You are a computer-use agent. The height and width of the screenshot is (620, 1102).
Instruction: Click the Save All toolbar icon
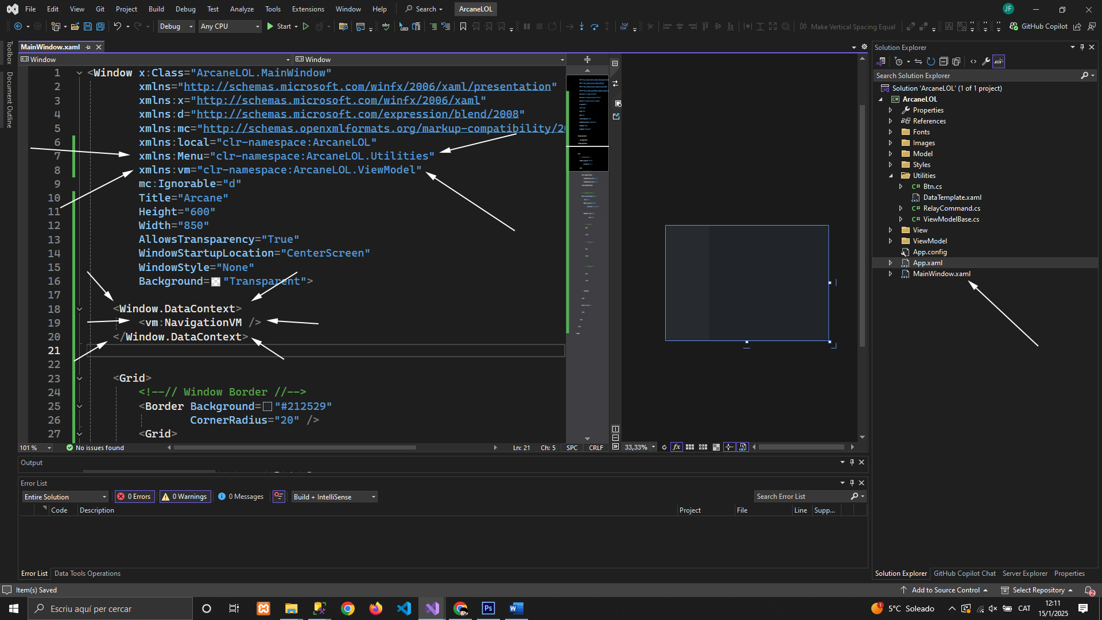coord(100,26)
